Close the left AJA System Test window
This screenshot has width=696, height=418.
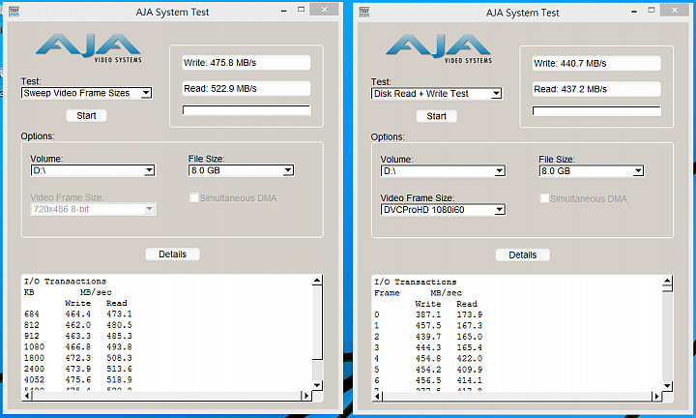click(x=324, y=10)
